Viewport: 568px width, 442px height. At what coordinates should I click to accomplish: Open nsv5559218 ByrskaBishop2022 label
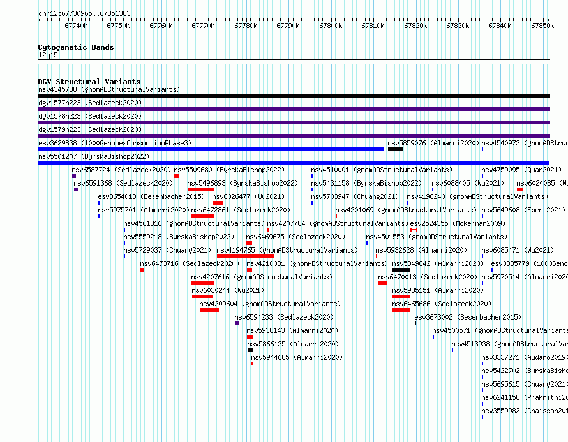click(x=179, y=237)
